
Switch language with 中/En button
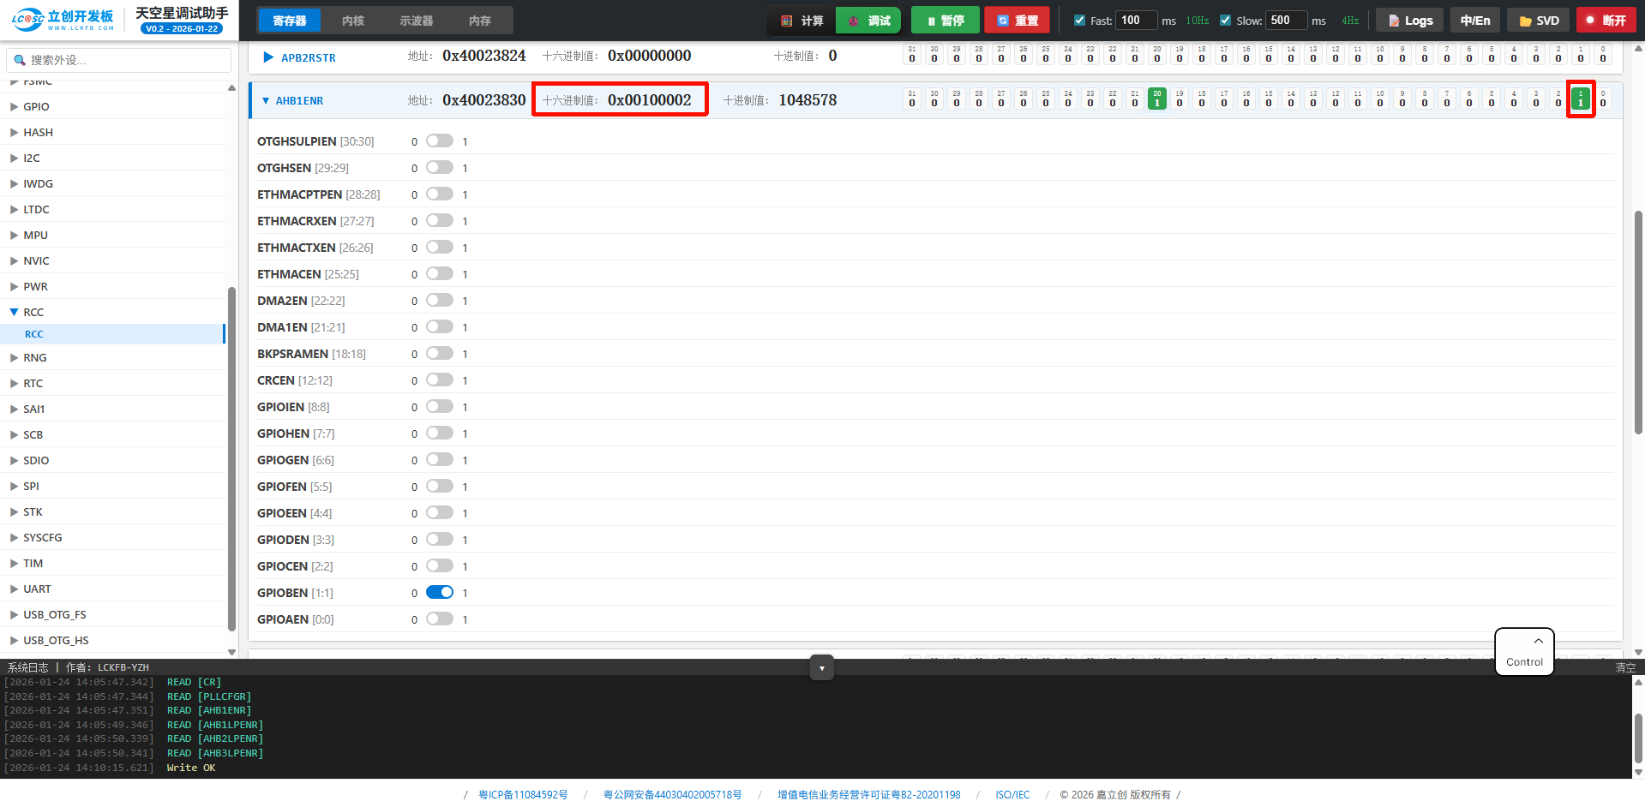(1474, 21)
